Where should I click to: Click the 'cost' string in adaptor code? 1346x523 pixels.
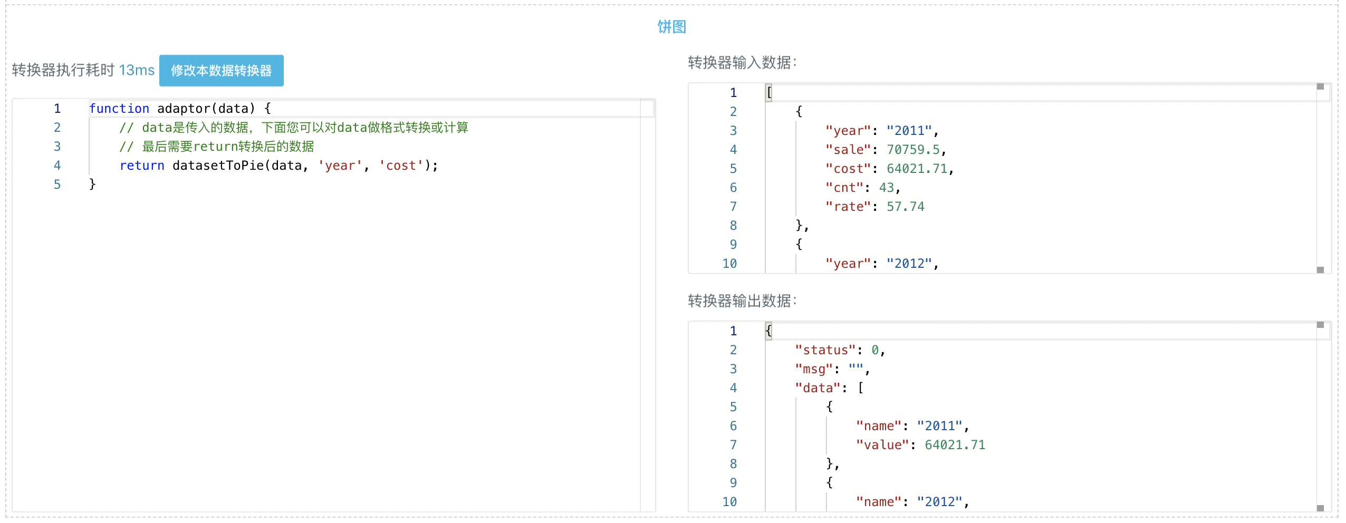[x=401, y=166]
